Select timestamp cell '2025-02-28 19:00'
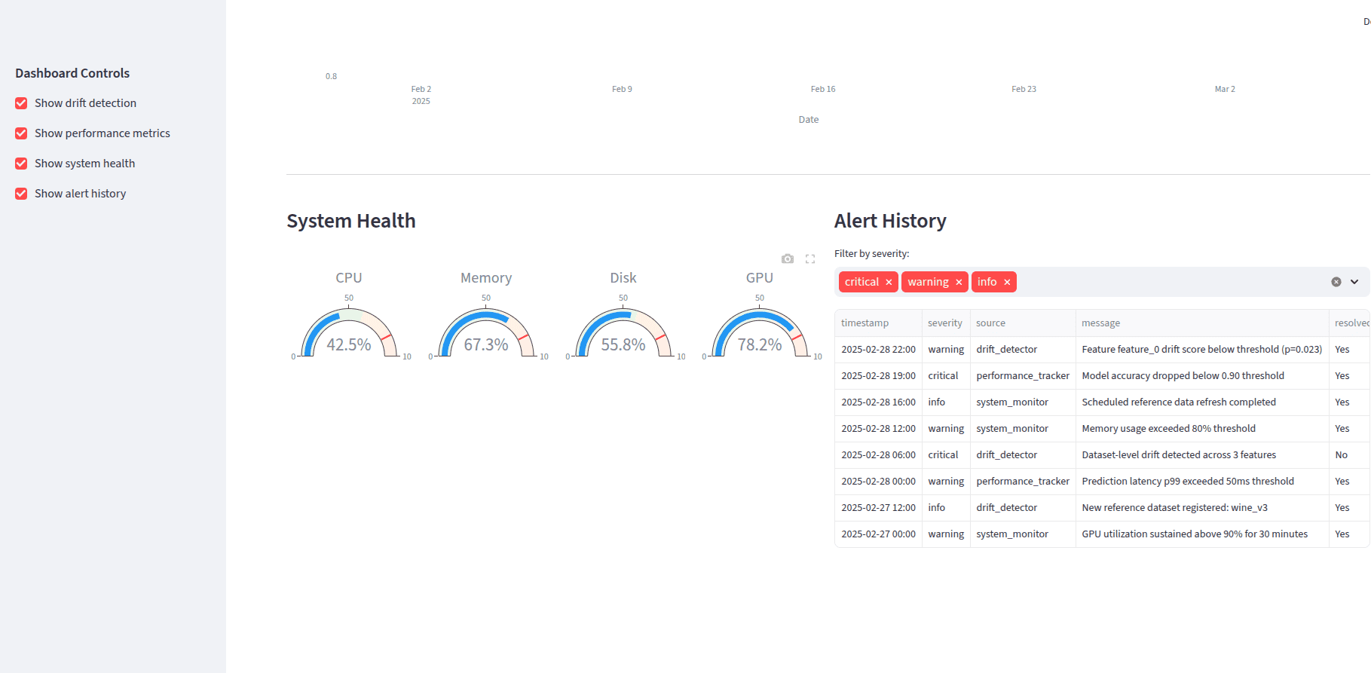Screen dimensions: 1371x673 878,376
